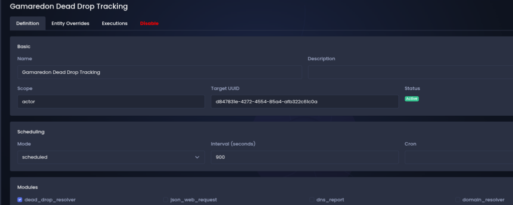The width and height of the screenshot is (513, 205).
Task: Focus the empty Description field
Action: (x=410, y=72)
